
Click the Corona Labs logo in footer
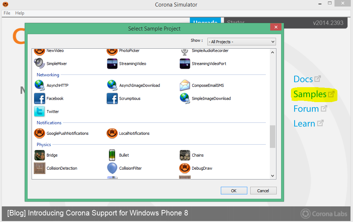(324, 213)
